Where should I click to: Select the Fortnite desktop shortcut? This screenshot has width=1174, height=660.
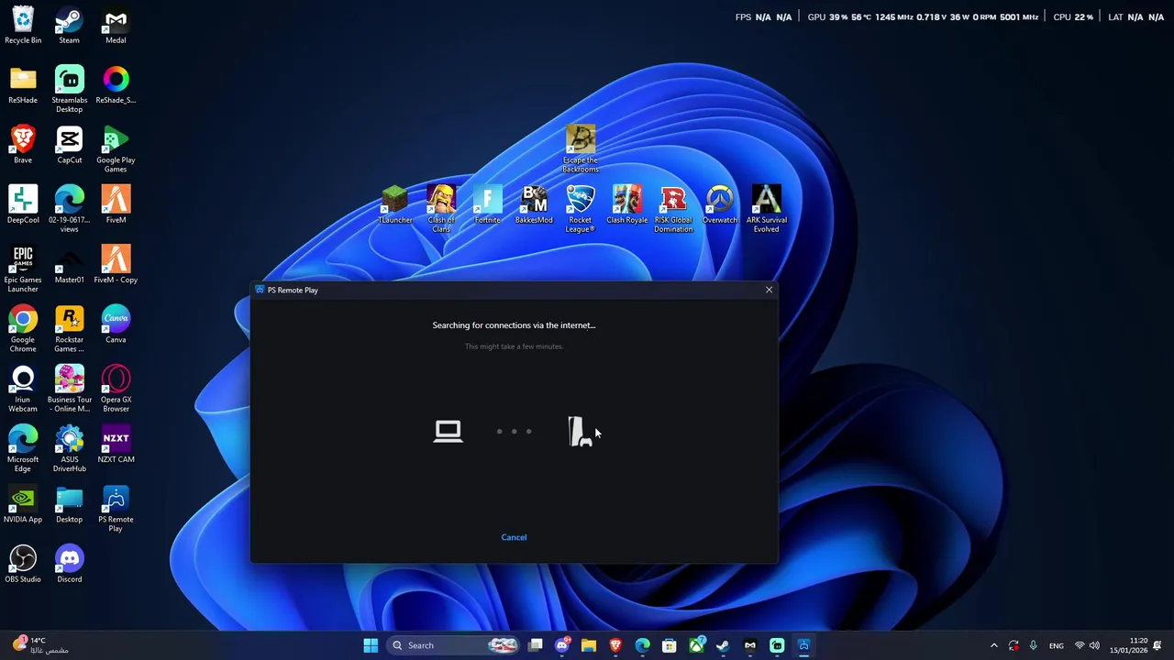[x=488, y=205]
